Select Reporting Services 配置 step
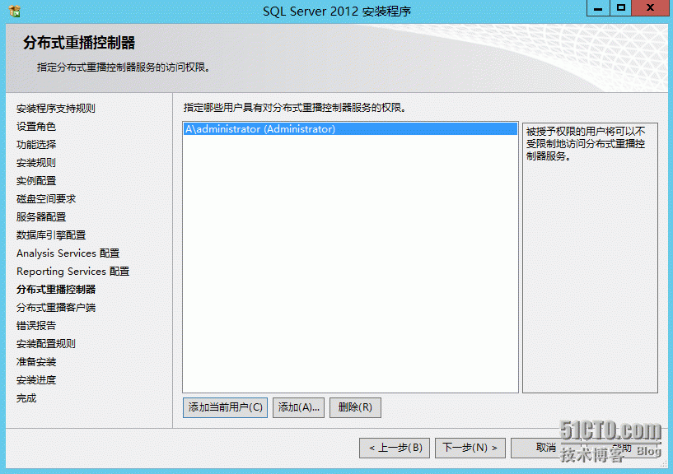The width and height of the screenshot is (673, 474). (x=73, y=271)
